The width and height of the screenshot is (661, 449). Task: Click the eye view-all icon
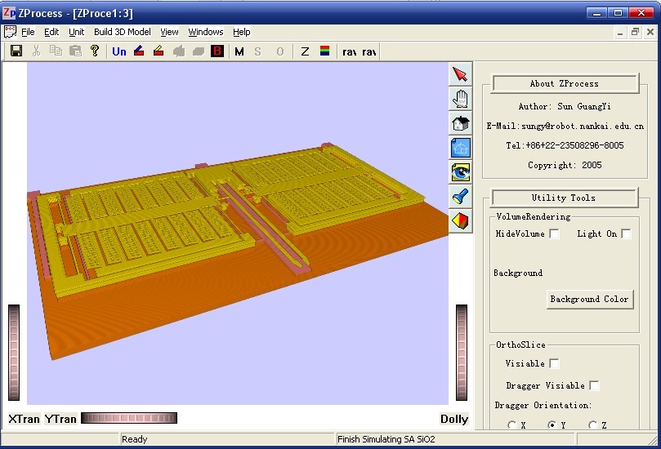(x=460, y=172)
